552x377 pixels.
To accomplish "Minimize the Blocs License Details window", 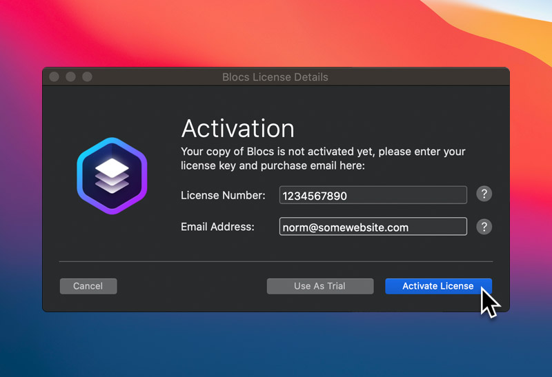I will click(71, 77).
